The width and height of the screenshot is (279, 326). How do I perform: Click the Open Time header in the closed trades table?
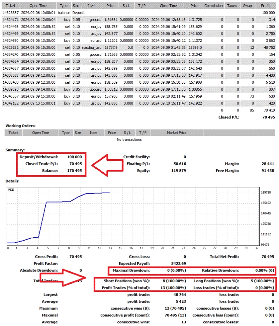point(38,6)
